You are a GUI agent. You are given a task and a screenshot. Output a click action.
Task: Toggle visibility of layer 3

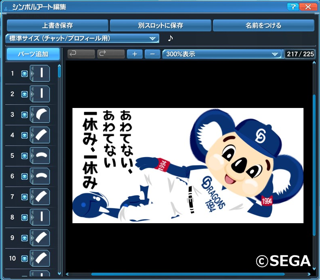coord(25,115)
